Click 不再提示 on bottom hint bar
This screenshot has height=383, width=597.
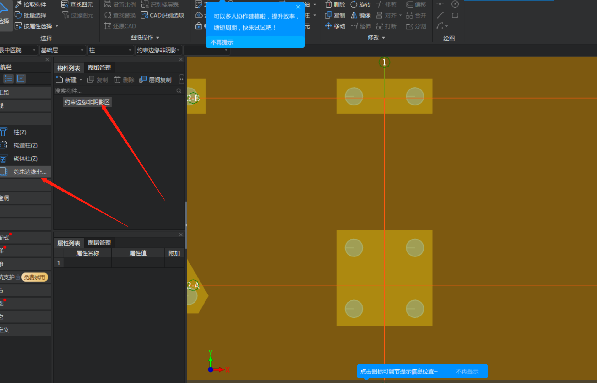(467, 371)
